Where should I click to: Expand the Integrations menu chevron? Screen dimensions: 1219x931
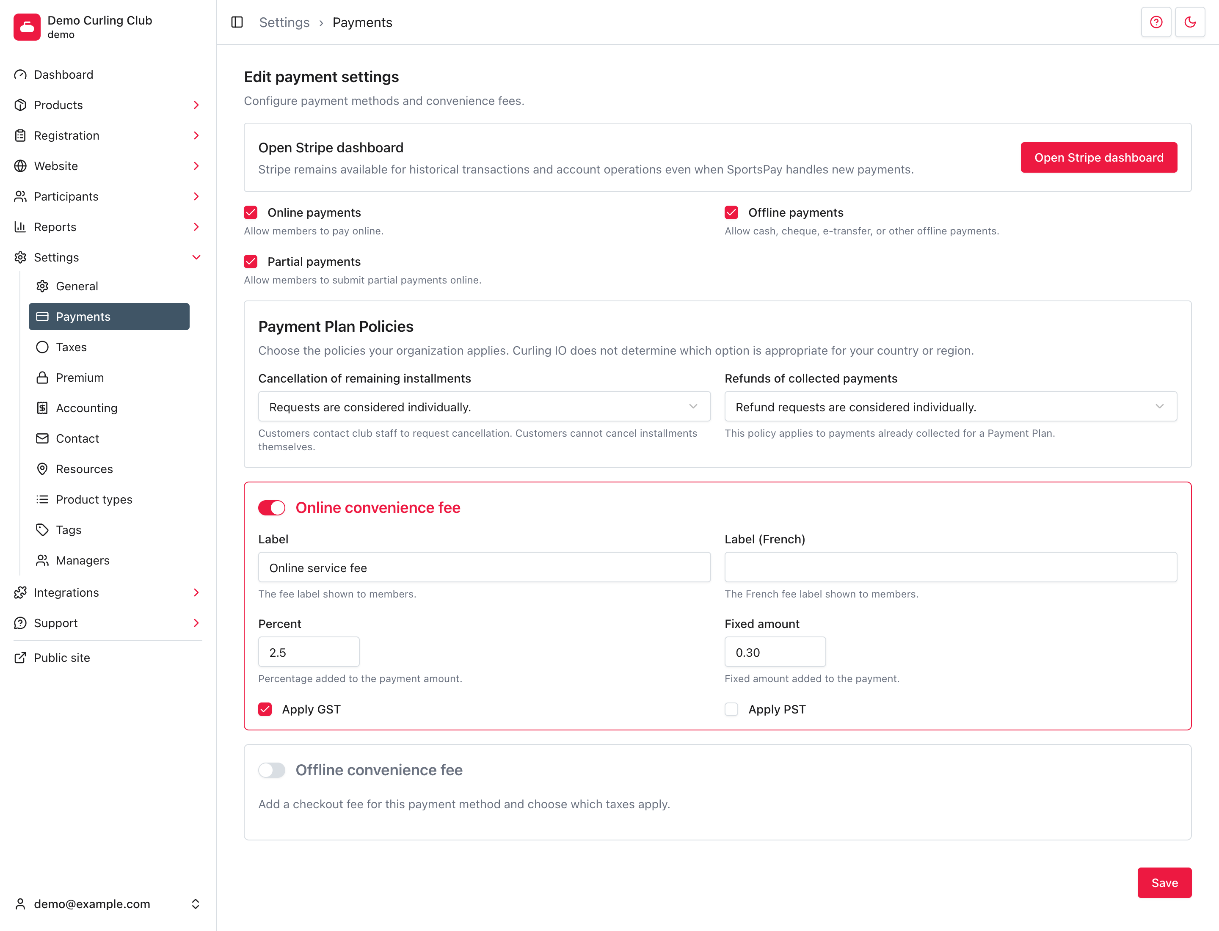(x=196, y=592)
